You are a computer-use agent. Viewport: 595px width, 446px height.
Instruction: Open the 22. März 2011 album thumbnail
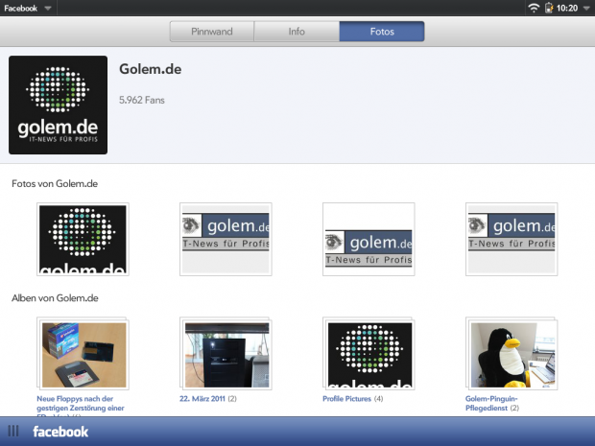click(226, 354)
